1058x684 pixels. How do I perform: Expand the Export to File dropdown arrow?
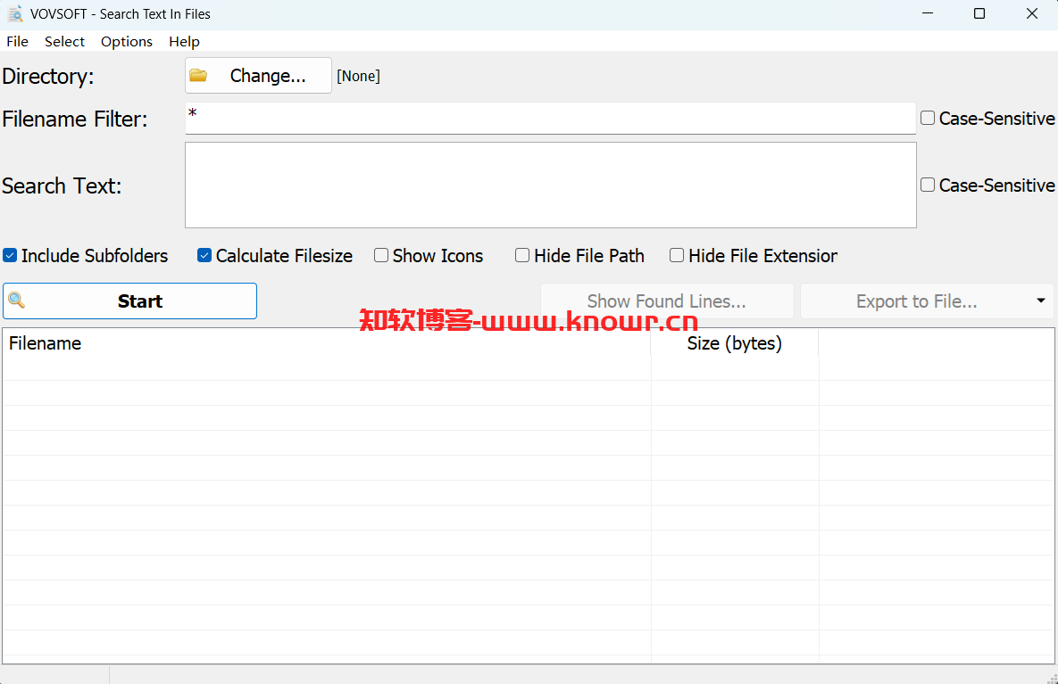(1041, 301)
